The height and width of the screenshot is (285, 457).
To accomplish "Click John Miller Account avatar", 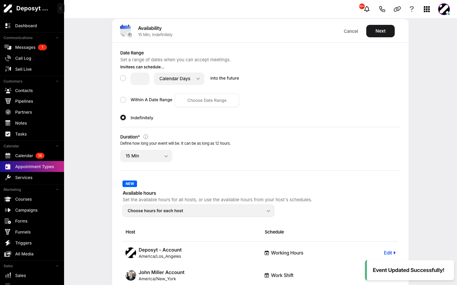I will click(x=131, y=275).
